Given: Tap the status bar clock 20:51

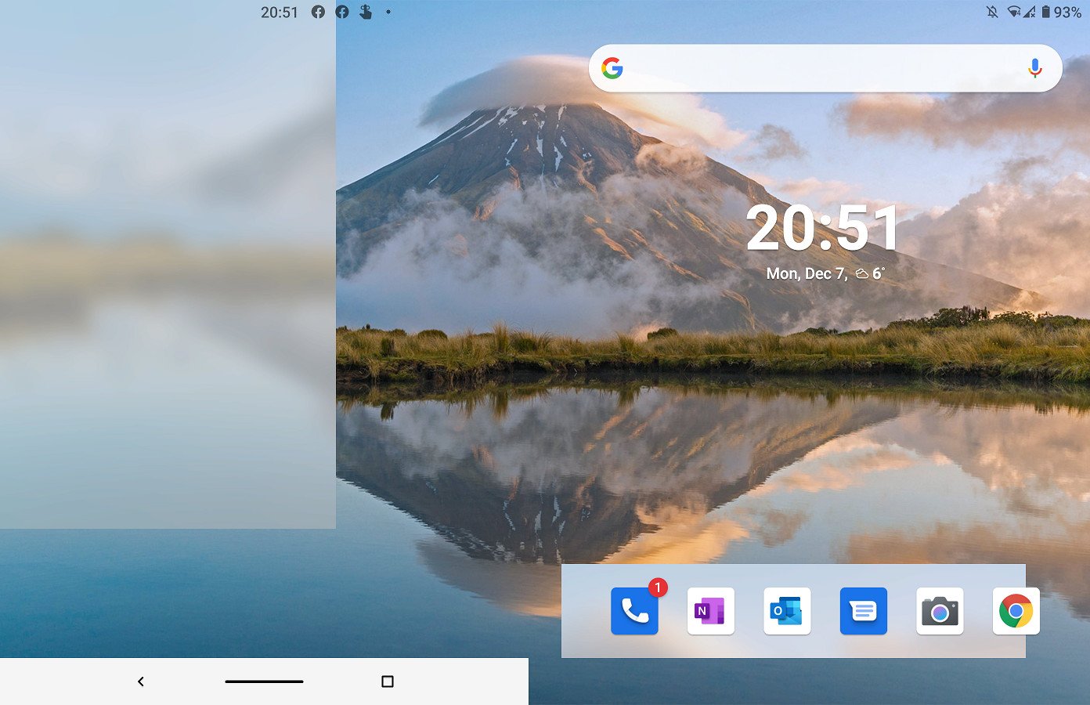Looking at the screenshot, I should (280, 12).
